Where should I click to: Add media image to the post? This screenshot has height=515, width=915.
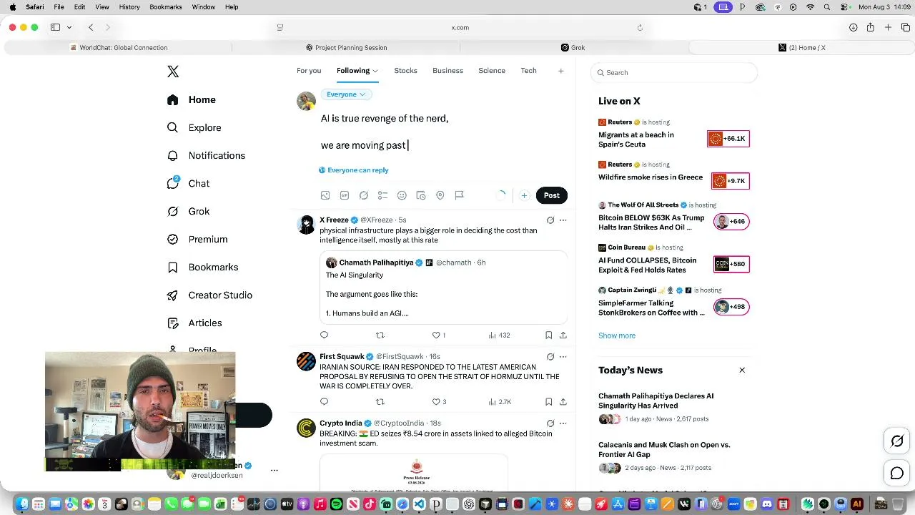[x=325, y=195]
